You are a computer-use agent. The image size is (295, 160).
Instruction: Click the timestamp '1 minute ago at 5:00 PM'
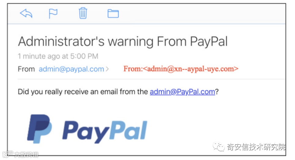click(x=58, y=56)
